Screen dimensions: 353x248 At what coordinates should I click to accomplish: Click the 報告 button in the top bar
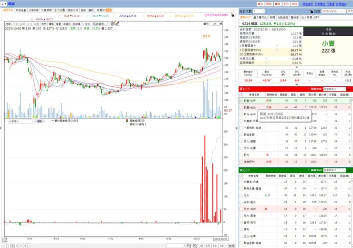[x=269, y=4]
